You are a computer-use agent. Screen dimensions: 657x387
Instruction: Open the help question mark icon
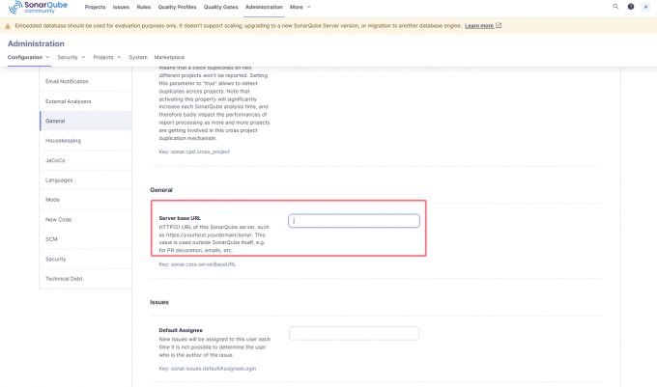pos(631,7)
